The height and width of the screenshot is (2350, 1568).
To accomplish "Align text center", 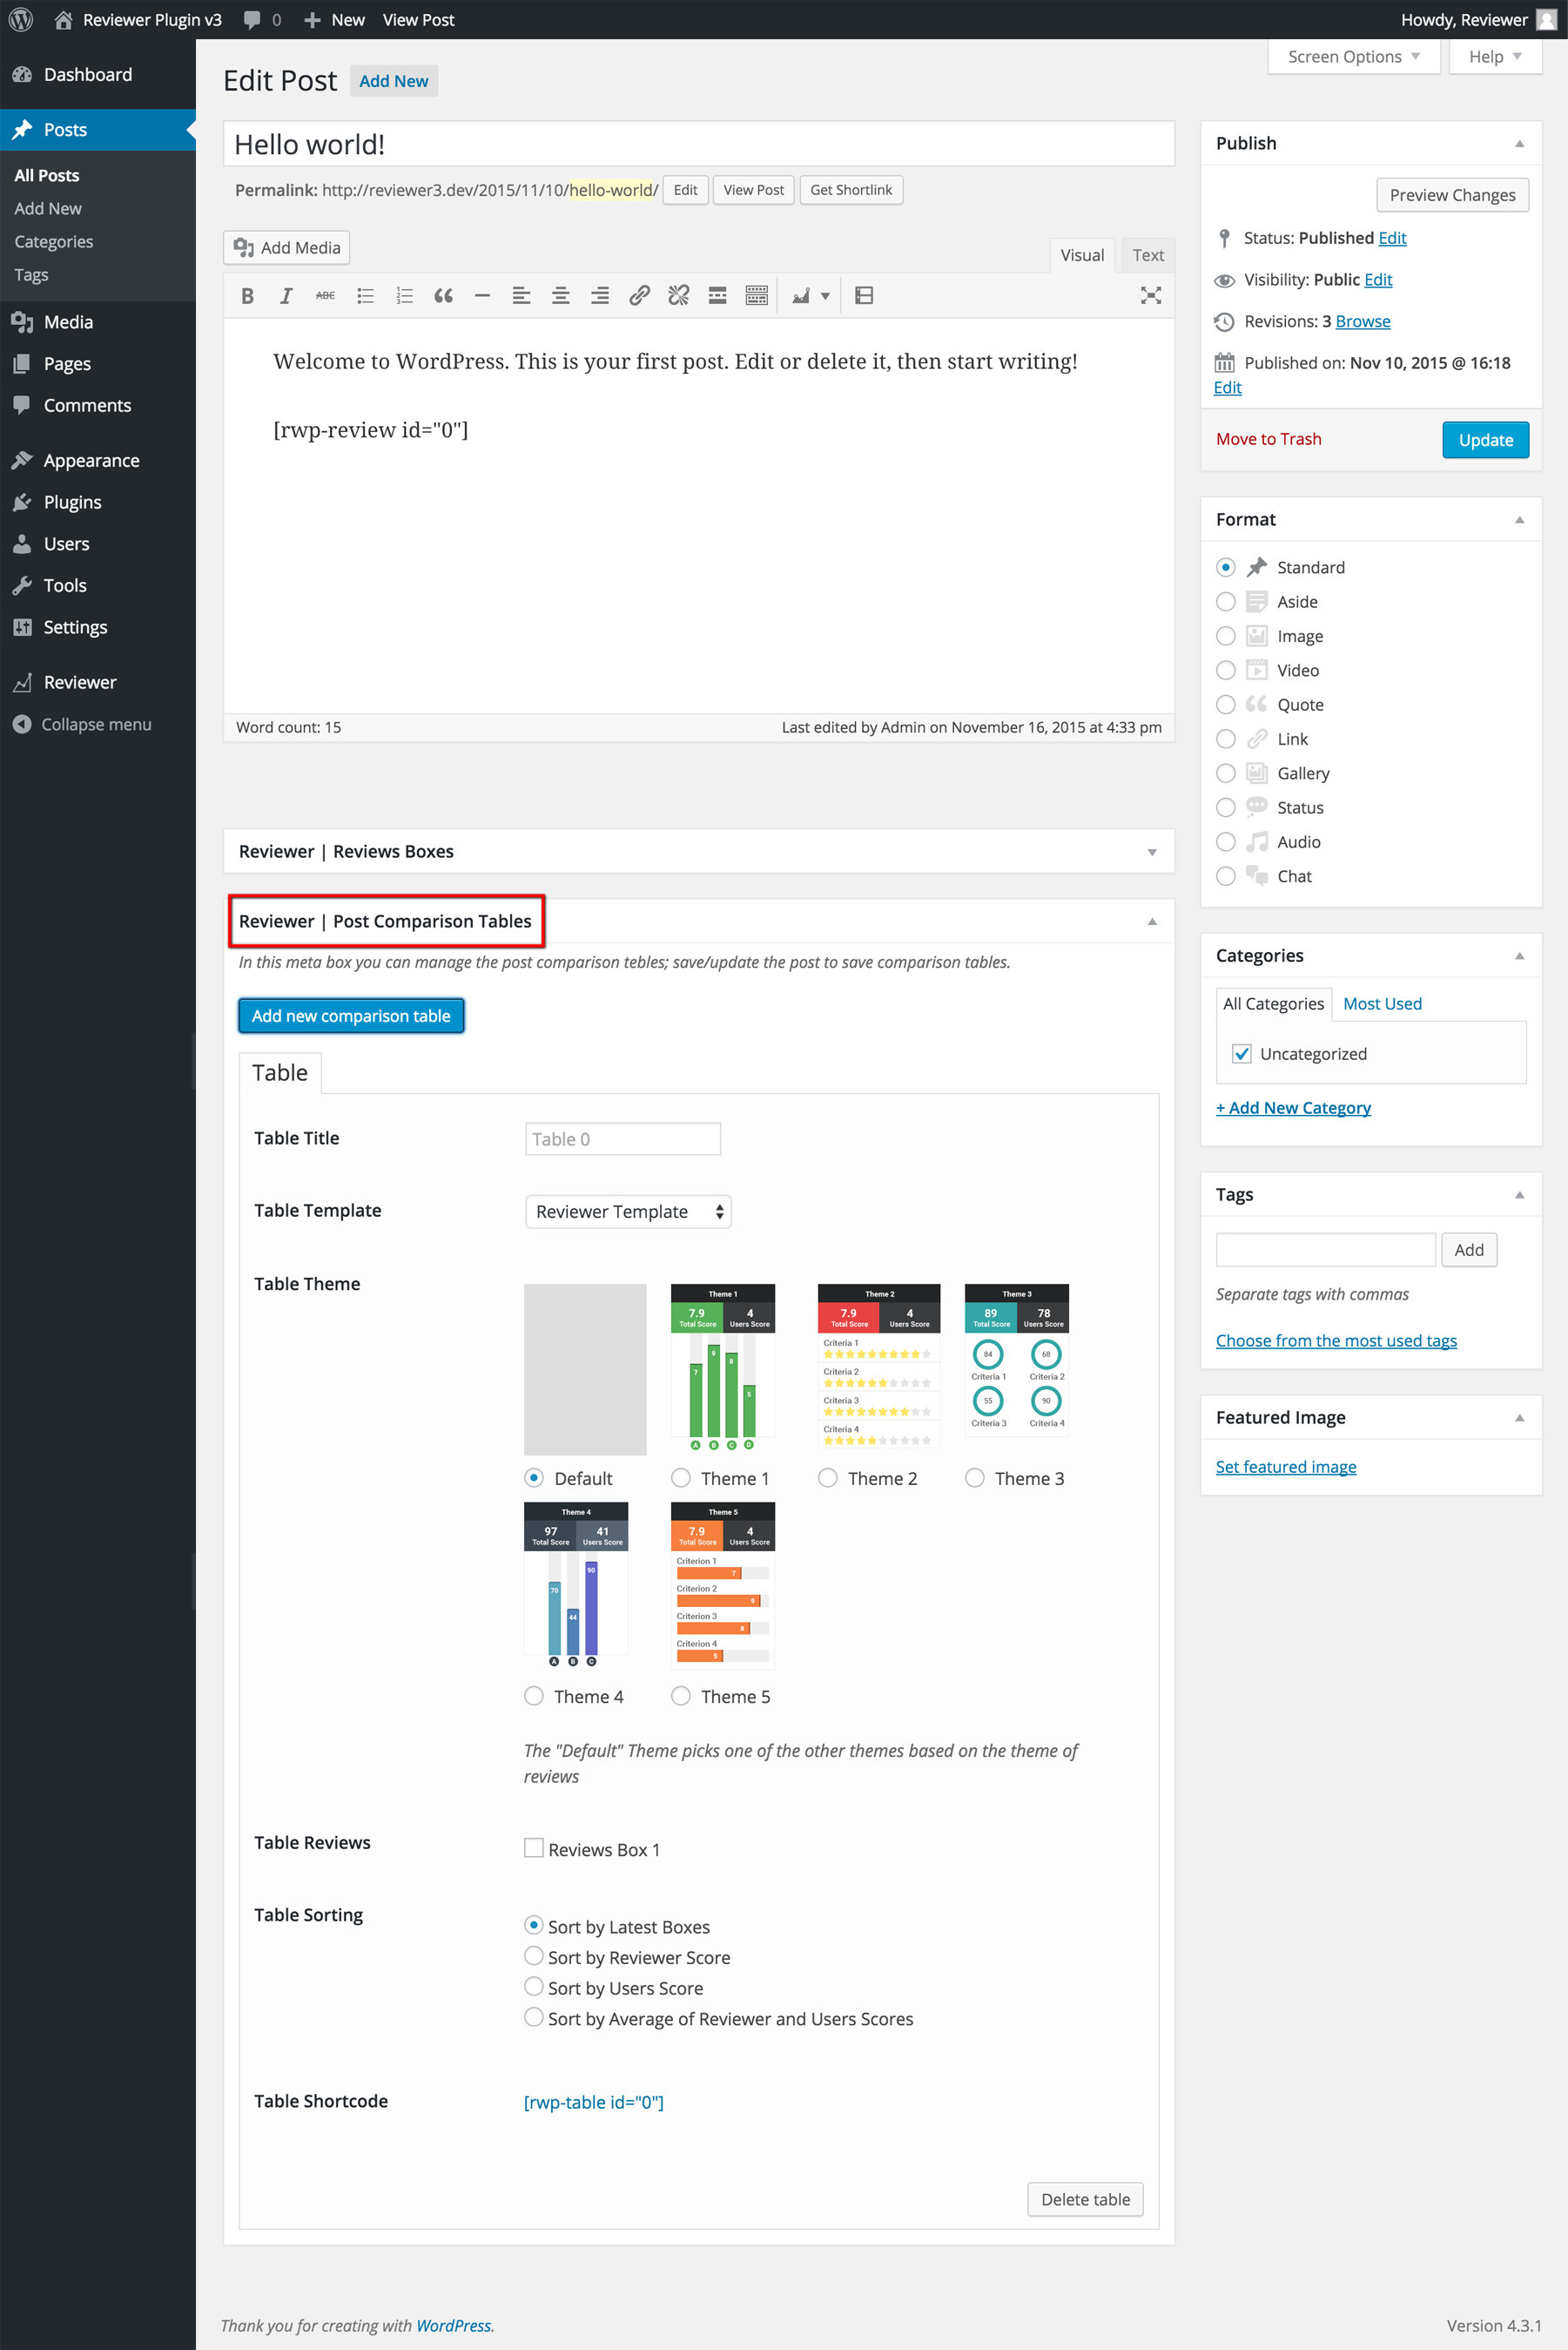I will point(561,295).
